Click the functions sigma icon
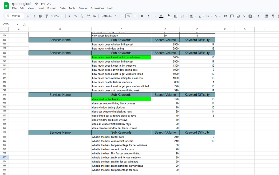 259,16
